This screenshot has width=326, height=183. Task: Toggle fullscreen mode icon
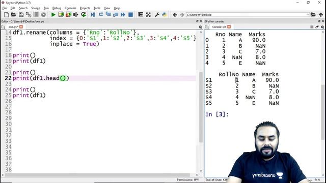148,15
